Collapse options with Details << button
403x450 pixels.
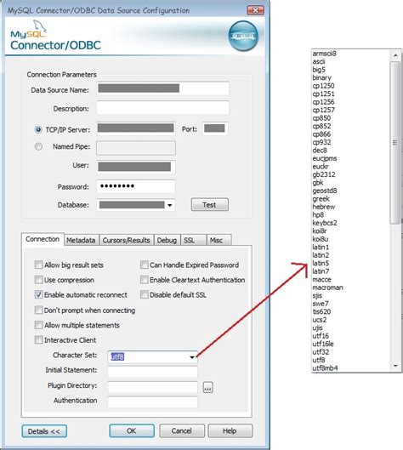[44, 431]
